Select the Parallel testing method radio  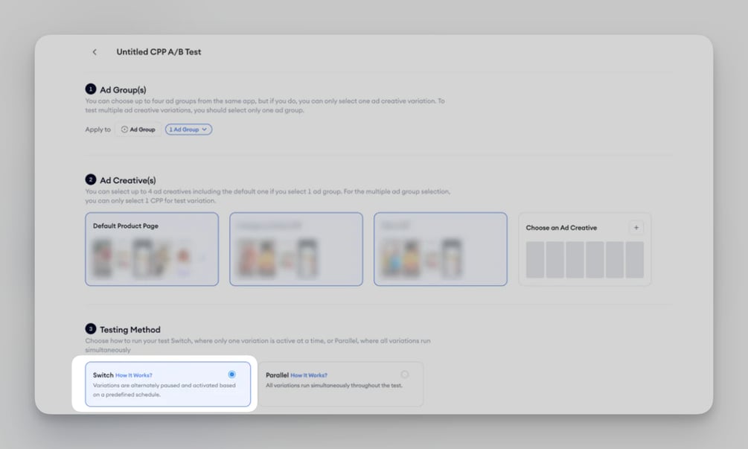tap(405, 375)
